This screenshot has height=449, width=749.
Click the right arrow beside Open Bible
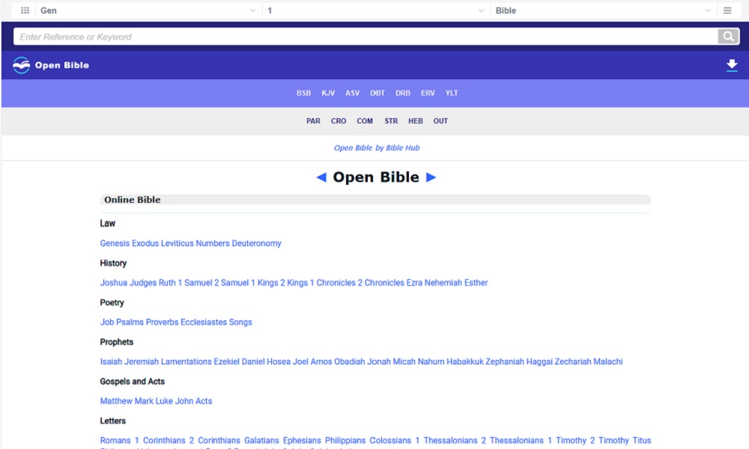click(x=432, y=177)
